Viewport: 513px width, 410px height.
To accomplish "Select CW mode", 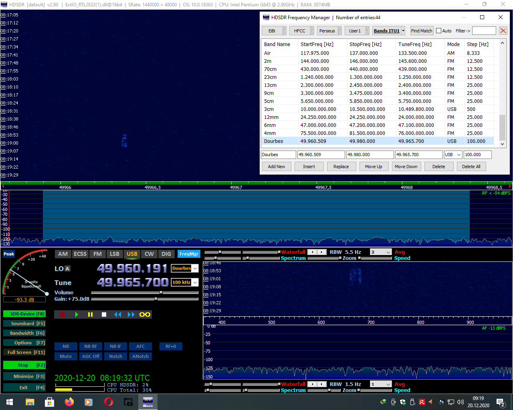I will pos(149,254).
